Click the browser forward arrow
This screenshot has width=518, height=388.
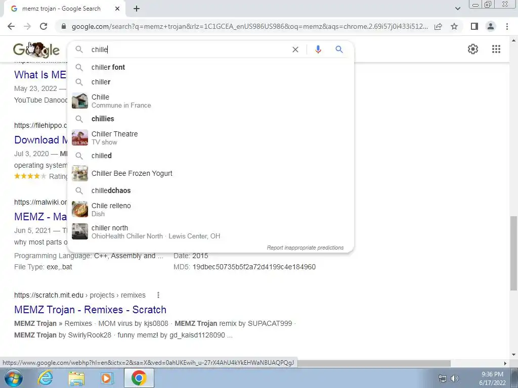tap(27, 26)
